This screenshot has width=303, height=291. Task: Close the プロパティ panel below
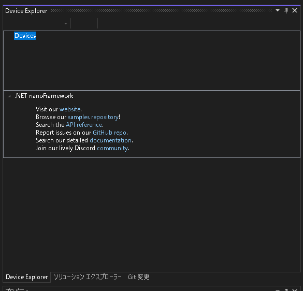pos(295,289)
